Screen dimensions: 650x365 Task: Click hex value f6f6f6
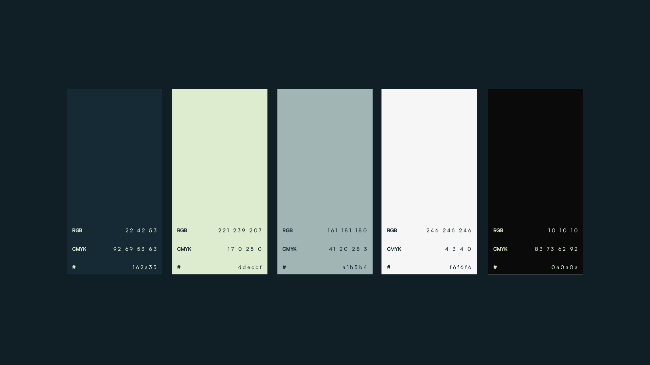coord(460,267)
